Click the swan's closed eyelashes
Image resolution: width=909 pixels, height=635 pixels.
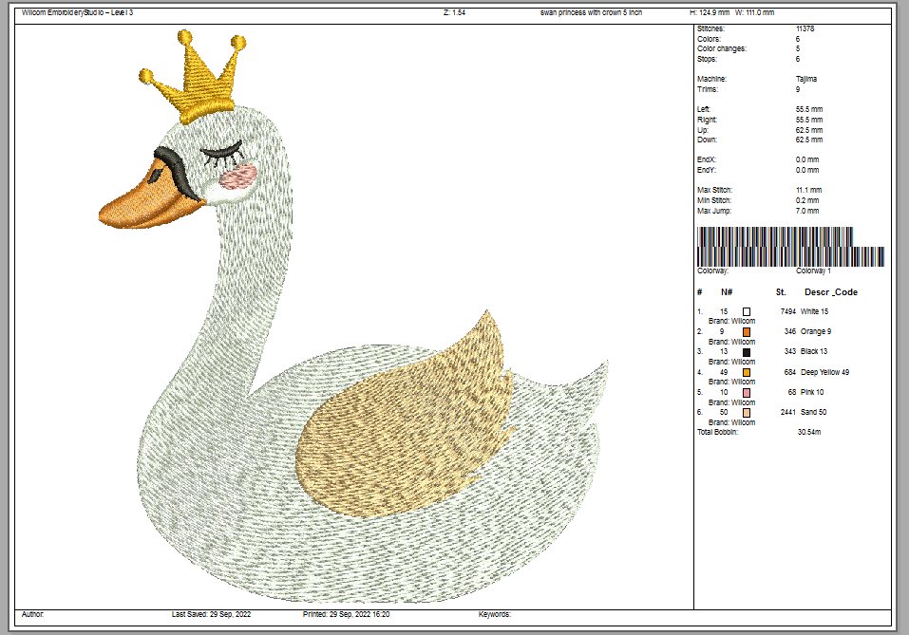point(218,148)
